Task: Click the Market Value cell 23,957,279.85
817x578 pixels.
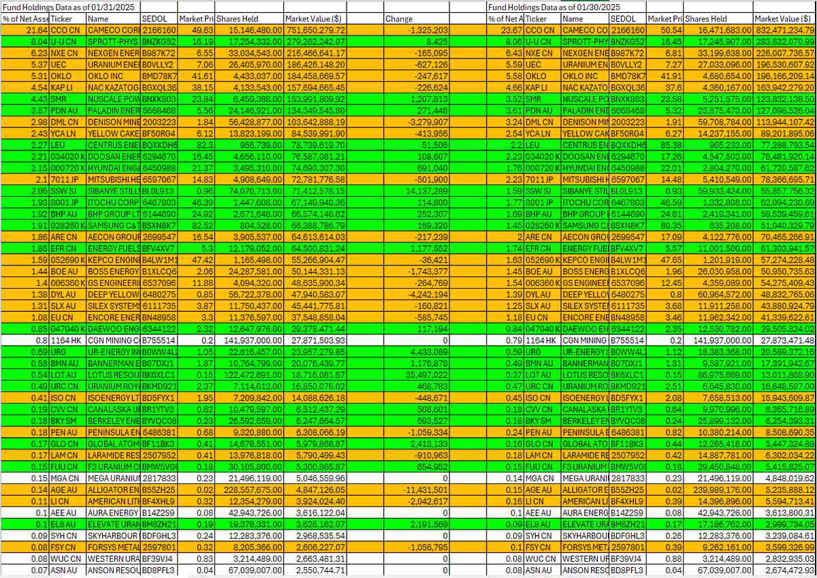Action: click(315, 353)
